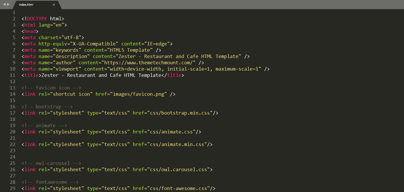Click "shortcut icon" rel value

(x=71, y=94)
